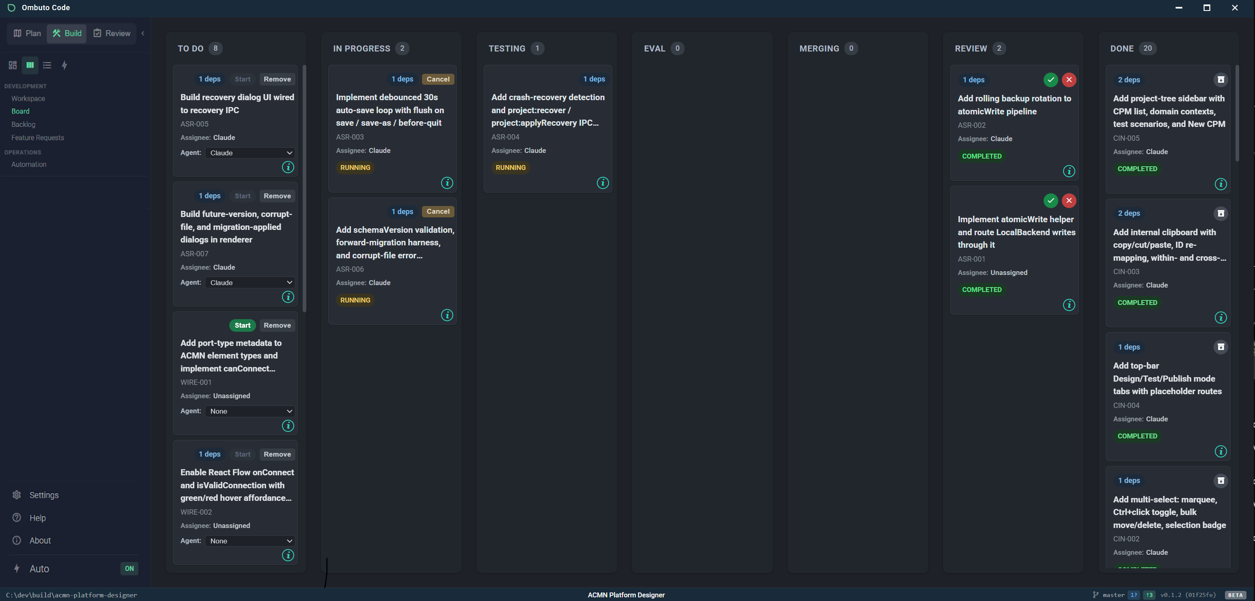The image size is (1255, 601).
Task: Open Automation in the sidebar
Action: pos(29,165)
